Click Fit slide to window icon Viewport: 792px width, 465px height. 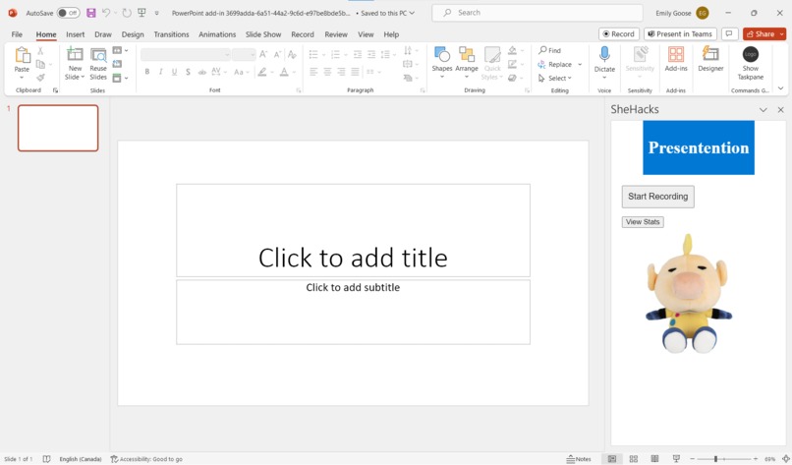pos(785,459)
